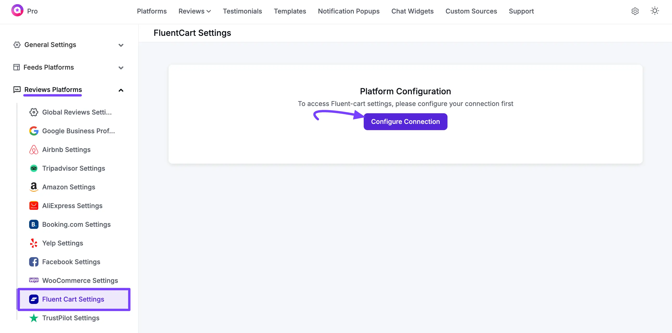
Task: Select the WooCommerce logo icon
Action: click(x=34, y=281)
